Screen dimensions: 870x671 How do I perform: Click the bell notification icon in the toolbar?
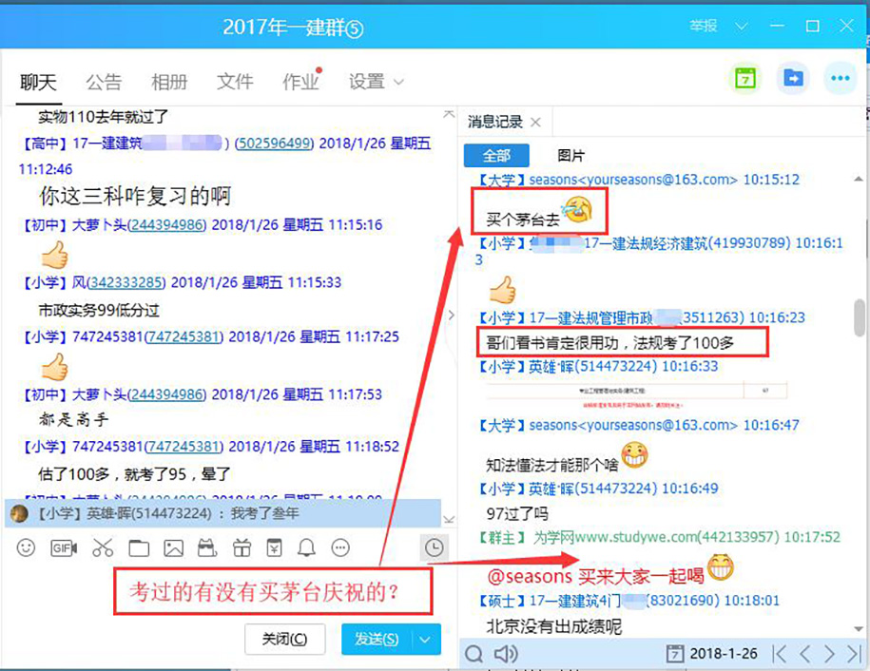pyautogui.click(x=306, y=548)
